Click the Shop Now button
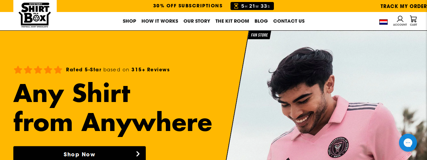The height and width of the screenshot is (160, 427). pos(79,153)
